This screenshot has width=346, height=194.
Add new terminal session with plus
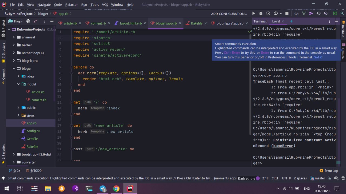tap(291, 21)
